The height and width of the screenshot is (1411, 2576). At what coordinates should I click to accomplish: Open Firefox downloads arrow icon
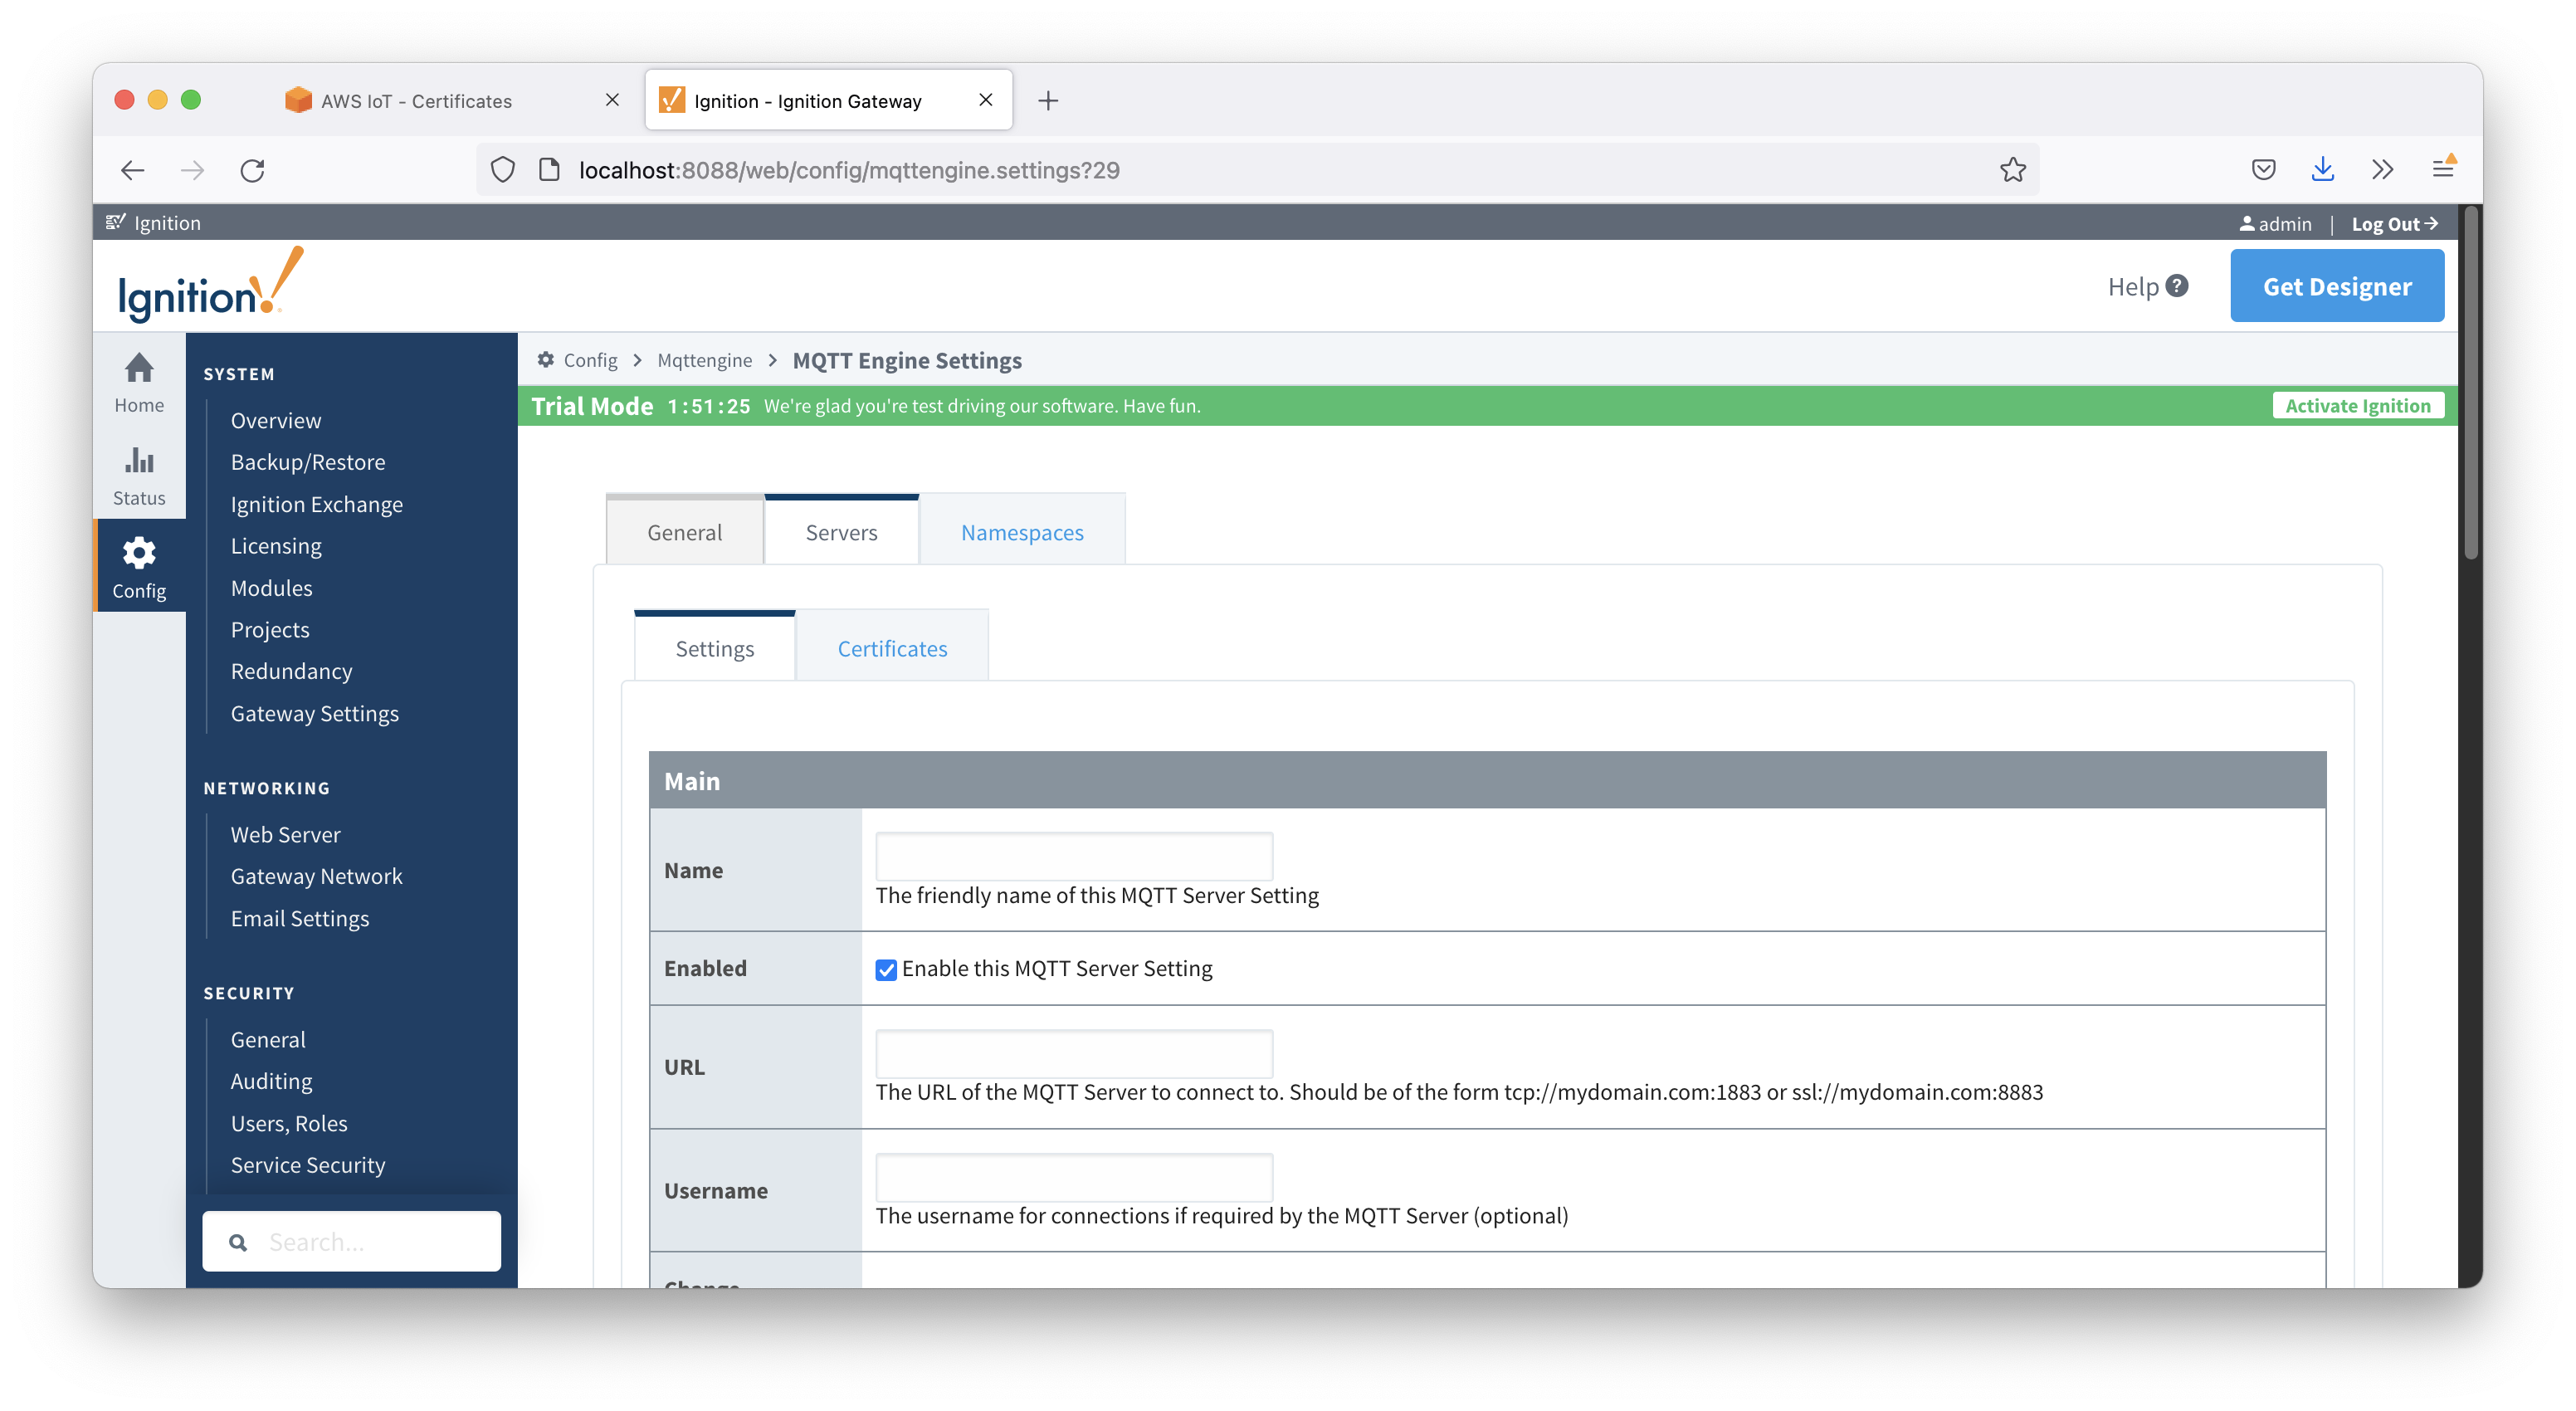pos(2322,170)
